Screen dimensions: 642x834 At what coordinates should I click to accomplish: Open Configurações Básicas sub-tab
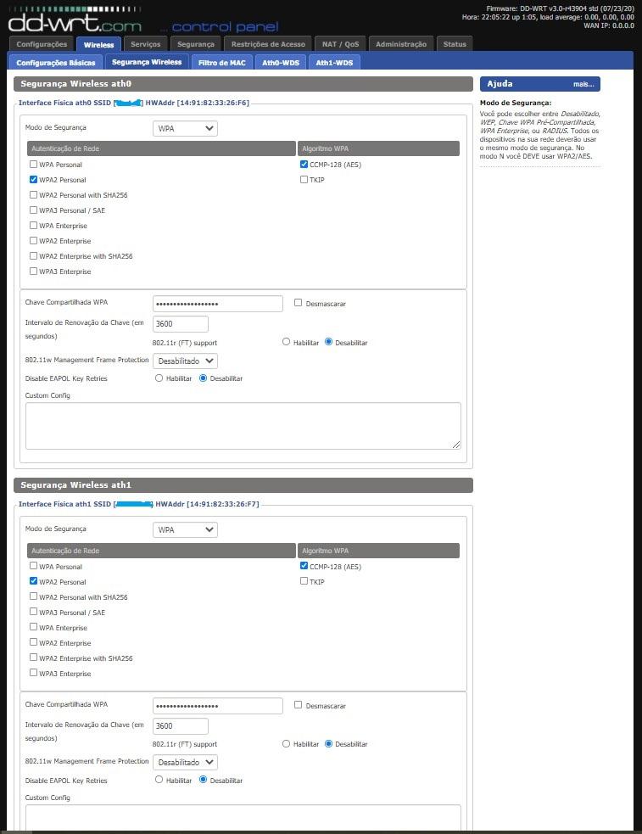56,62
